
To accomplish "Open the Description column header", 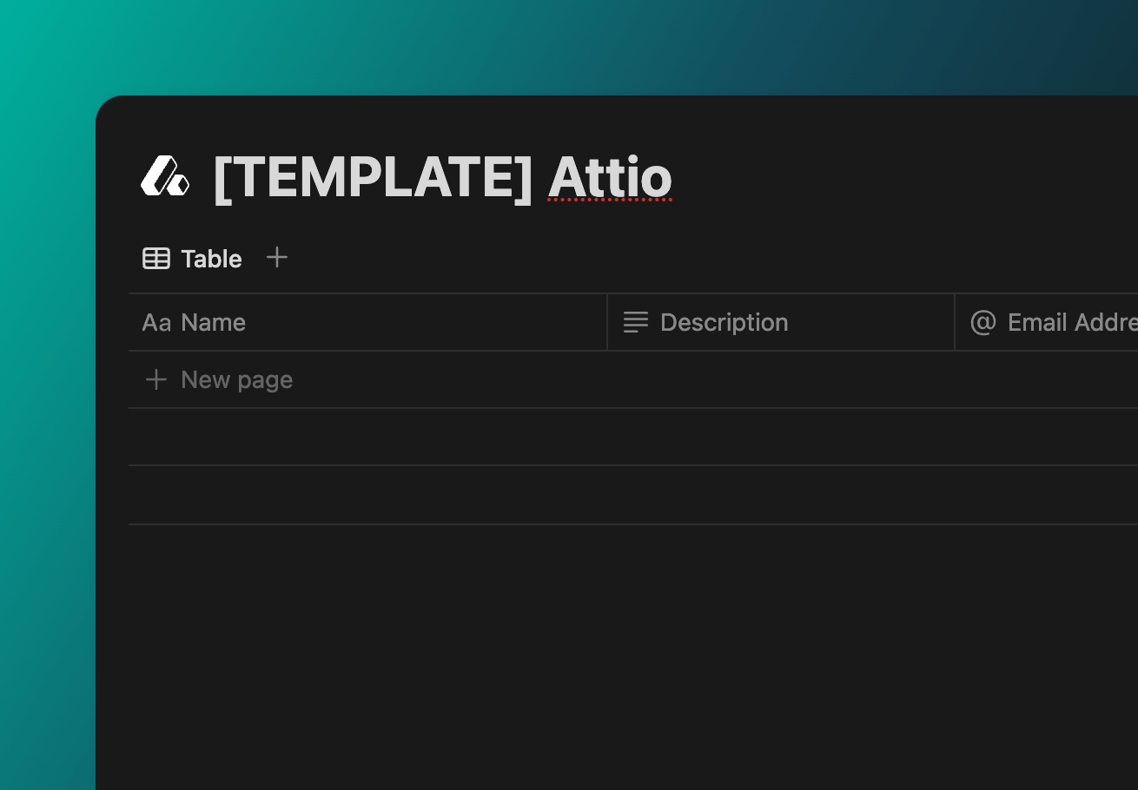I will pos(781,323).
